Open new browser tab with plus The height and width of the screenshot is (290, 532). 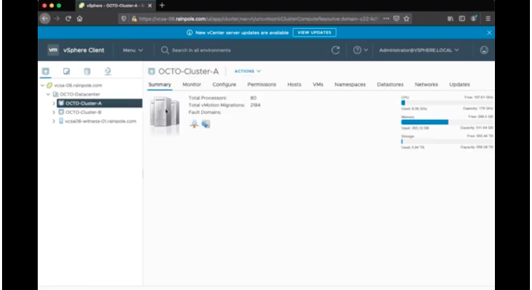pyautogui.click(x=162, y=5)
